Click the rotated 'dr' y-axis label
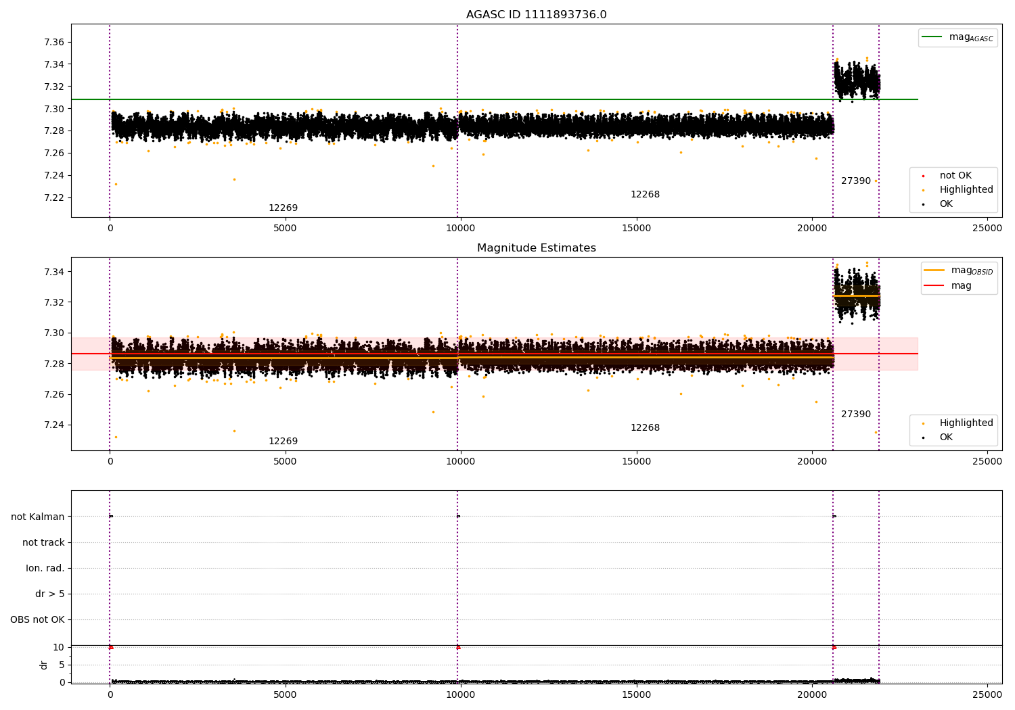The width and height of the screenshot is (1015, 710). (x=44, y=665)
